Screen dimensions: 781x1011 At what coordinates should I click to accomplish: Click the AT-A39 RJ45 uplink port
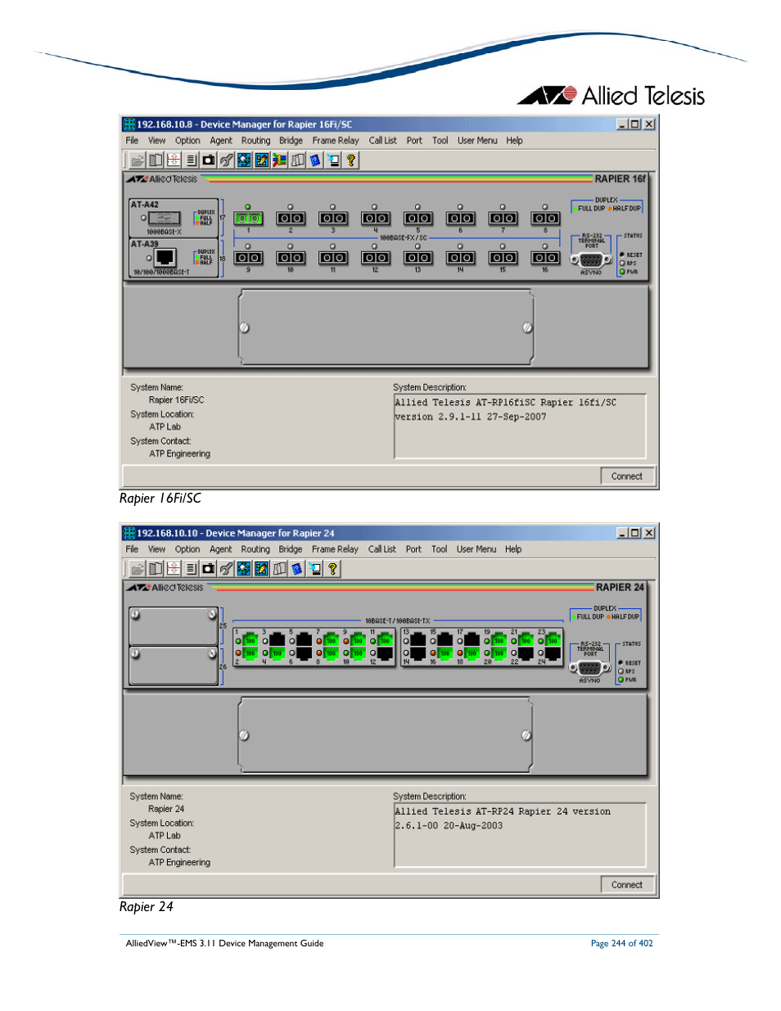(x=165, y=259)
